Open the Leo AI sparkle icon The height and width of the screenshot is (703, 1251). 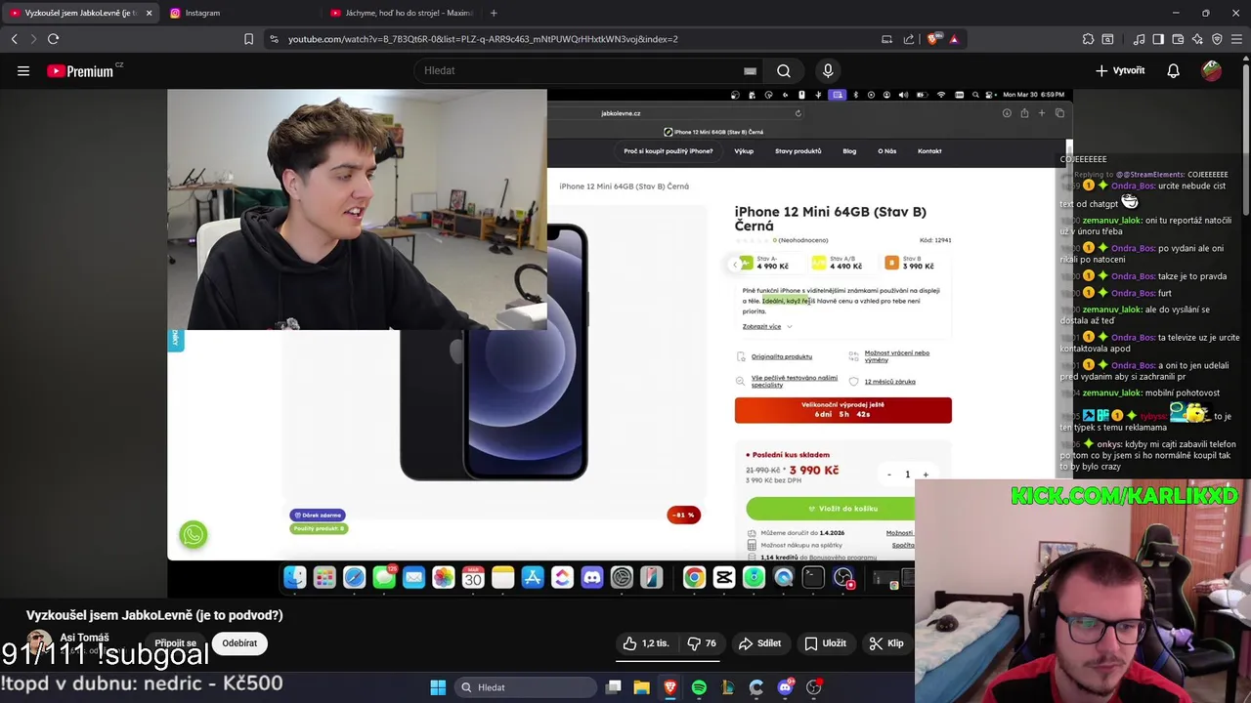[x=1197, y=39]
